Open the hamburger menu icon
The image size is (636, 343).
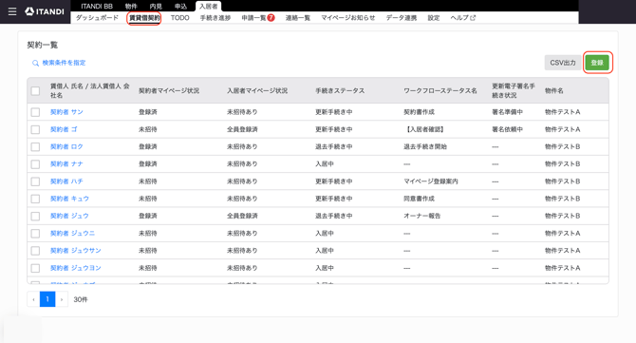point(12,11)
